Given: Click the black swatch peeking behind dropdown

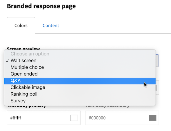Looking at the screenshot, I should [156, 88].
